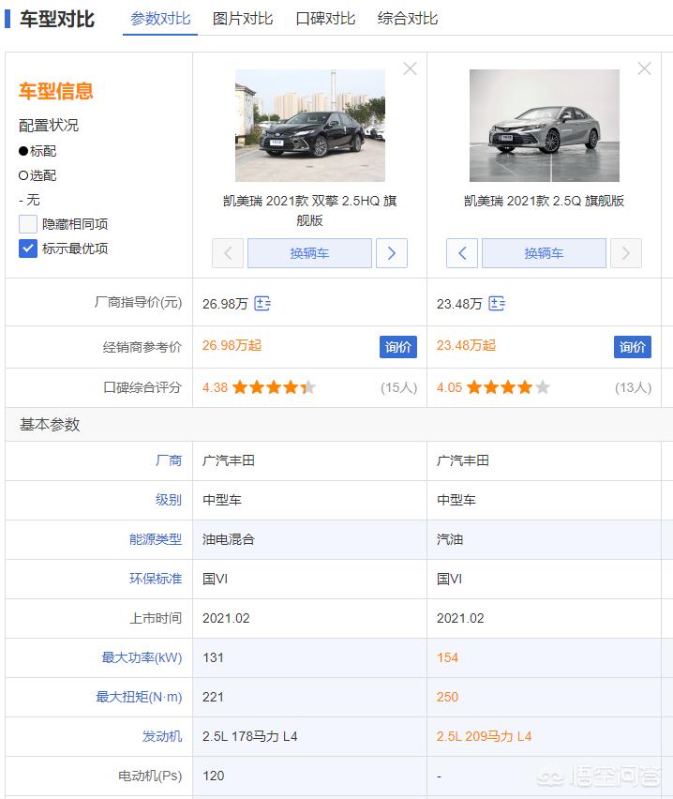Image resolution: width=673 pixels, height=799 pixels.
Task: View the (13人) reviewer count
Action: (x=634, y=388)
